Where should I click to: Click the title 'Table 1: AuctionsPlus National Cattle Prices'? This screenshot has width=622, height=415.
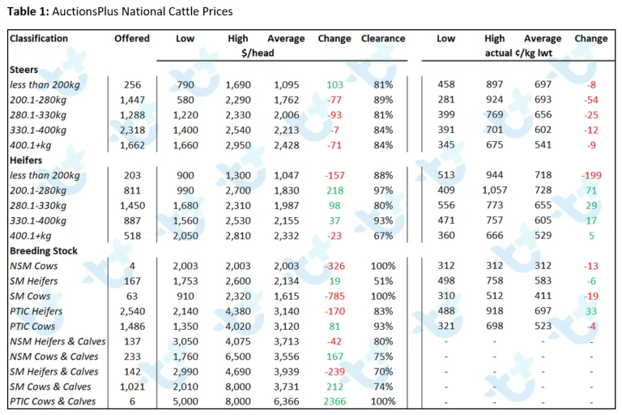120,11
